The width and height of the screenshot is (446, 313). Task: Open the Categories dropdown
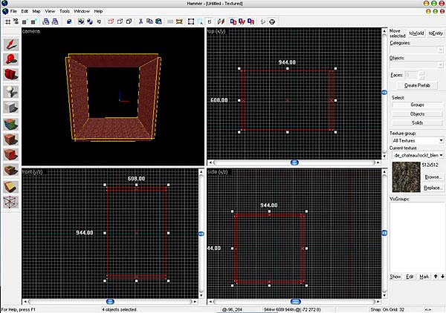(417, 50)
